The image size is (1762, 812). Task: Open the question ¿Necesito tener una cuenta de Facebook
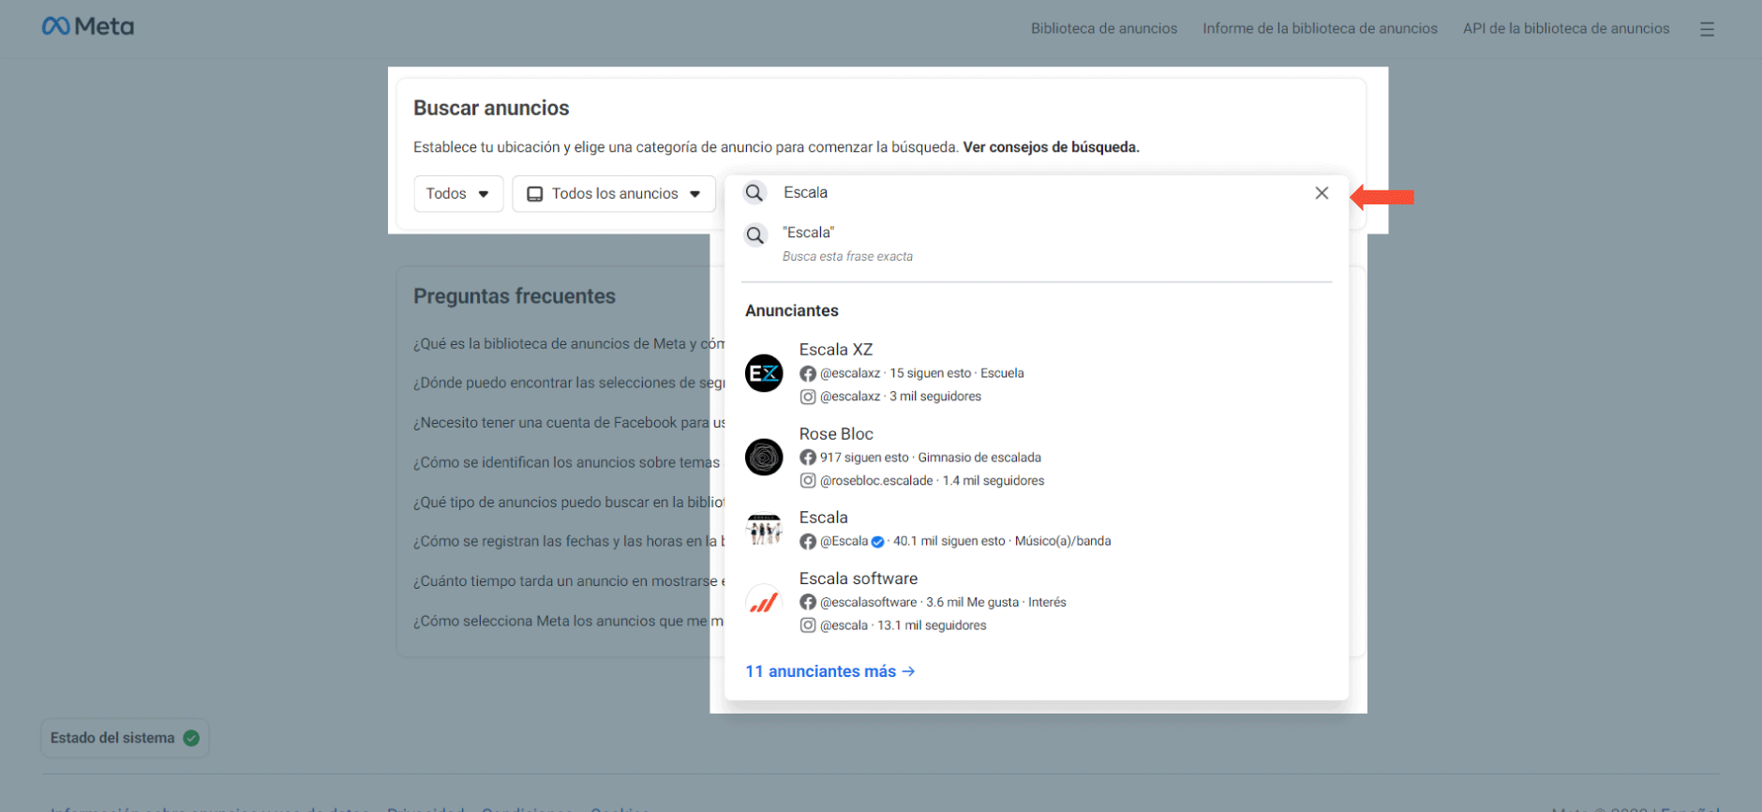coord(569,423)
